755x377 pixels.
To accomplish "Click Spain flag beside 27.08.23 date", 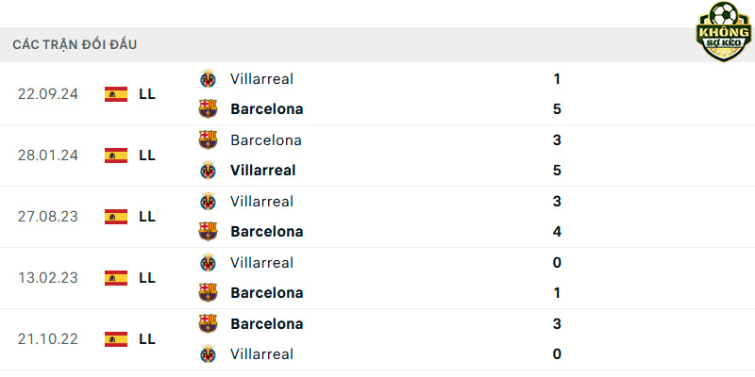I will pos(116,217).
